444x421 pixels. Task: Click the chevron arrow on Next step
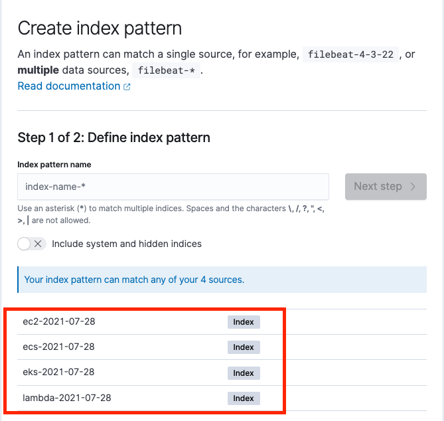[413, 187]
